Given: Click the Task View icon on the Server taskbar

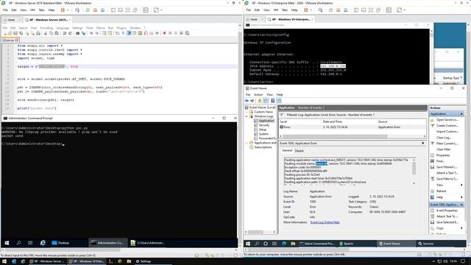Looking at the screenshot, I should [x=30, y=243].
